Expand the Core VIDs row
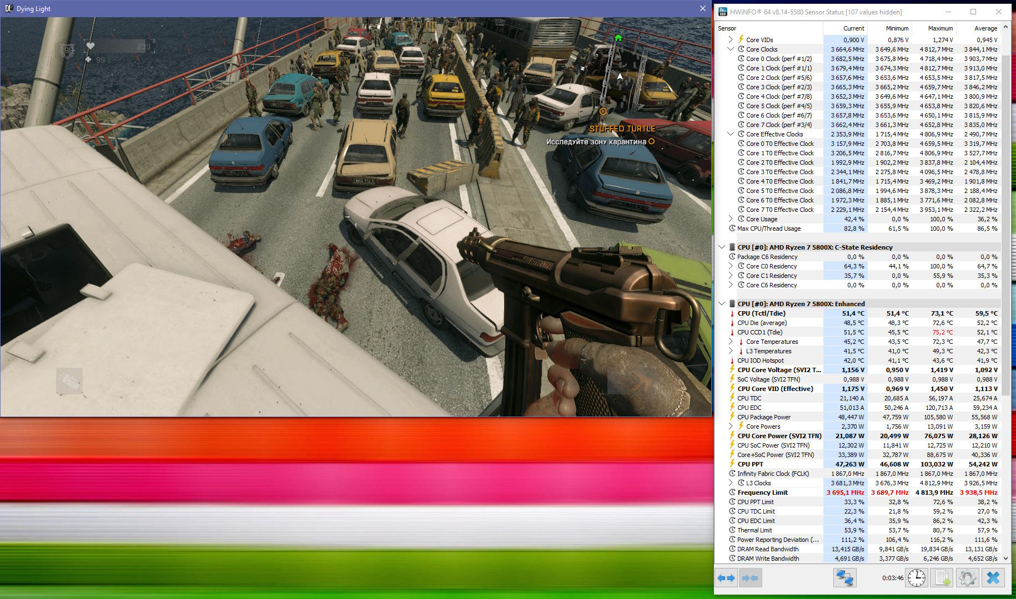This screenshot has height=599, width=1016. (x=731, y=39)
